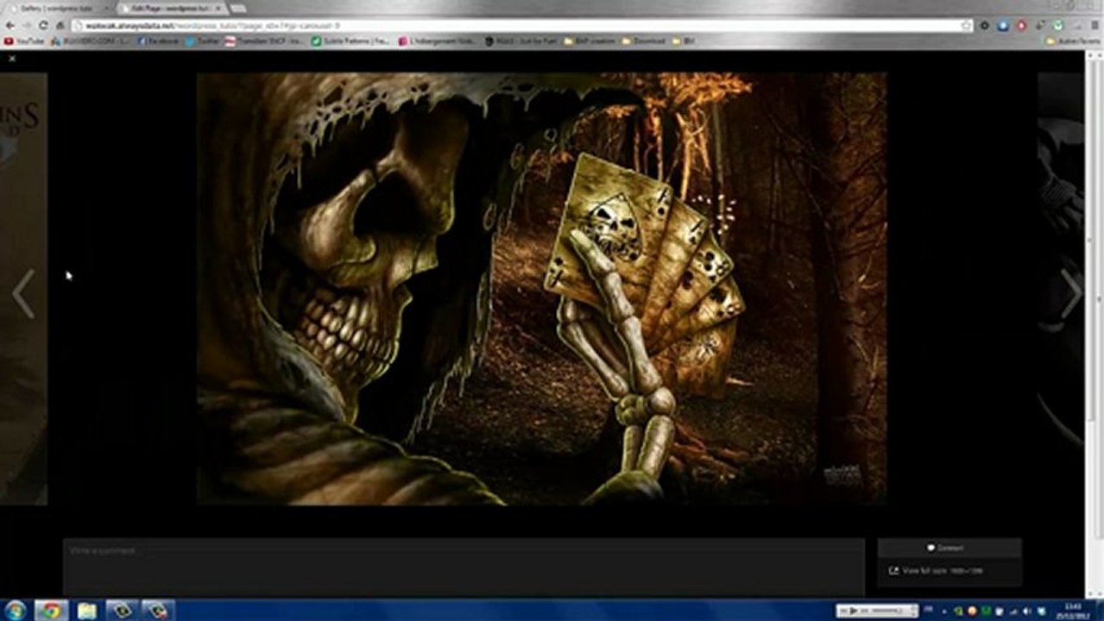Open the L'hébergement bookmark
Viewport: 1104px width, 621px height.
coord(437,41)
